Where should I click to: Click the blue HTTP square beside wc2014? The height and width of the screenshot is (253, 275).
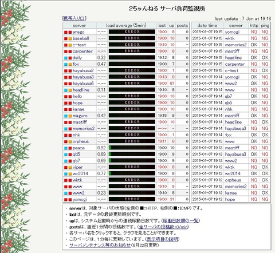click(x=66, y=174)
